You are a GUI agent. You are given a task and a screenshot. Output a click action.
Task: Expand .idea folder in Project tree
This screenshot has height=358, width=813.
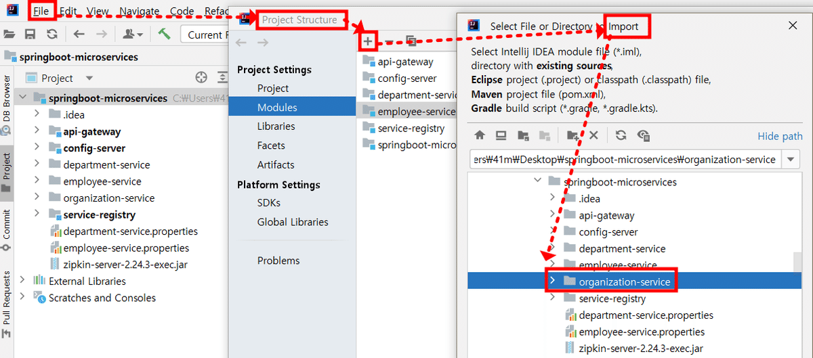(x=37, y=114)
